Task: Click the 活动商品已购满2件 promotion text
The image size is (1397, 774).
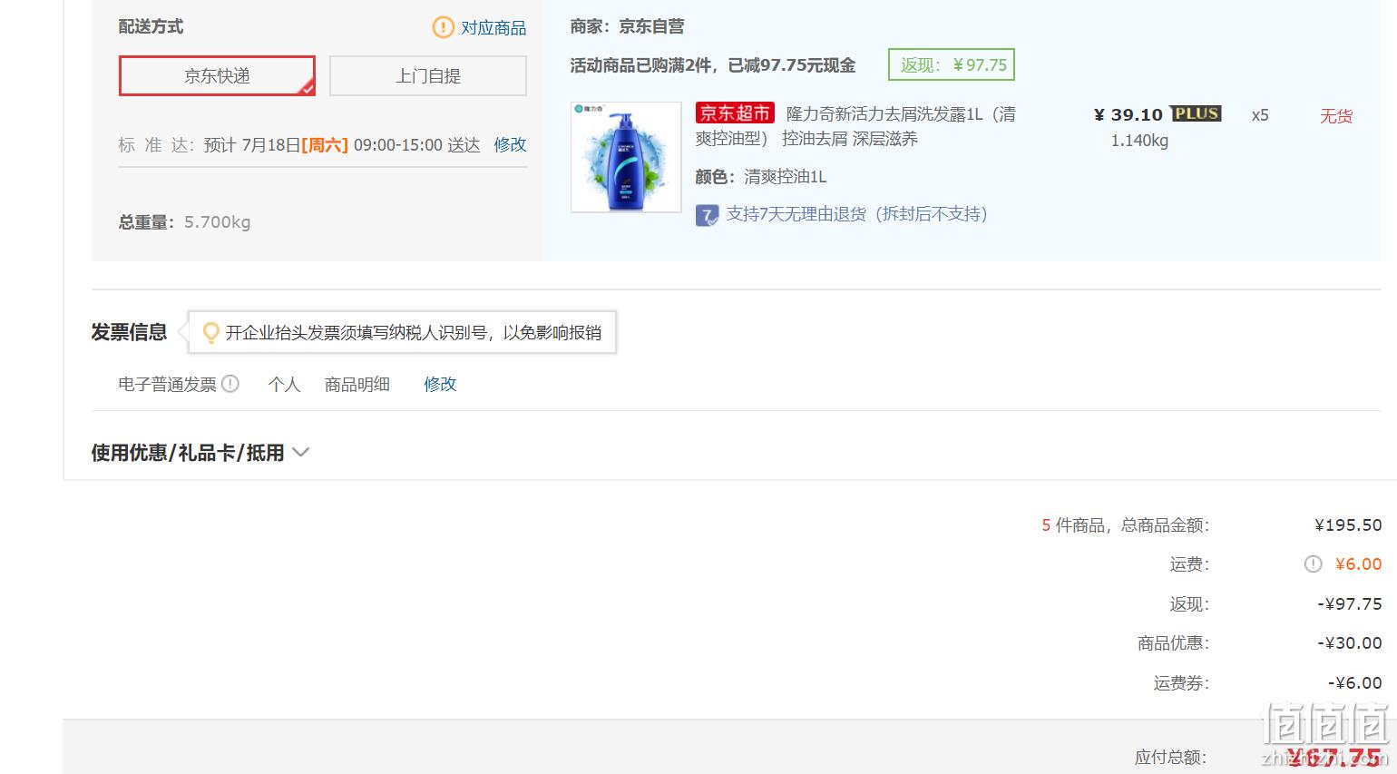Action: coord(713,65)
